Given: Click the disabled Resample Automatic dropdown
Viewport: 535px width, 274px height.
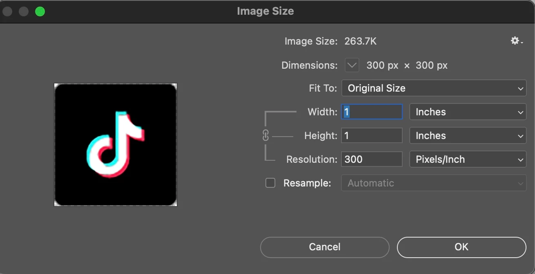Looking at the screenshot, I should tap(434, 183).
